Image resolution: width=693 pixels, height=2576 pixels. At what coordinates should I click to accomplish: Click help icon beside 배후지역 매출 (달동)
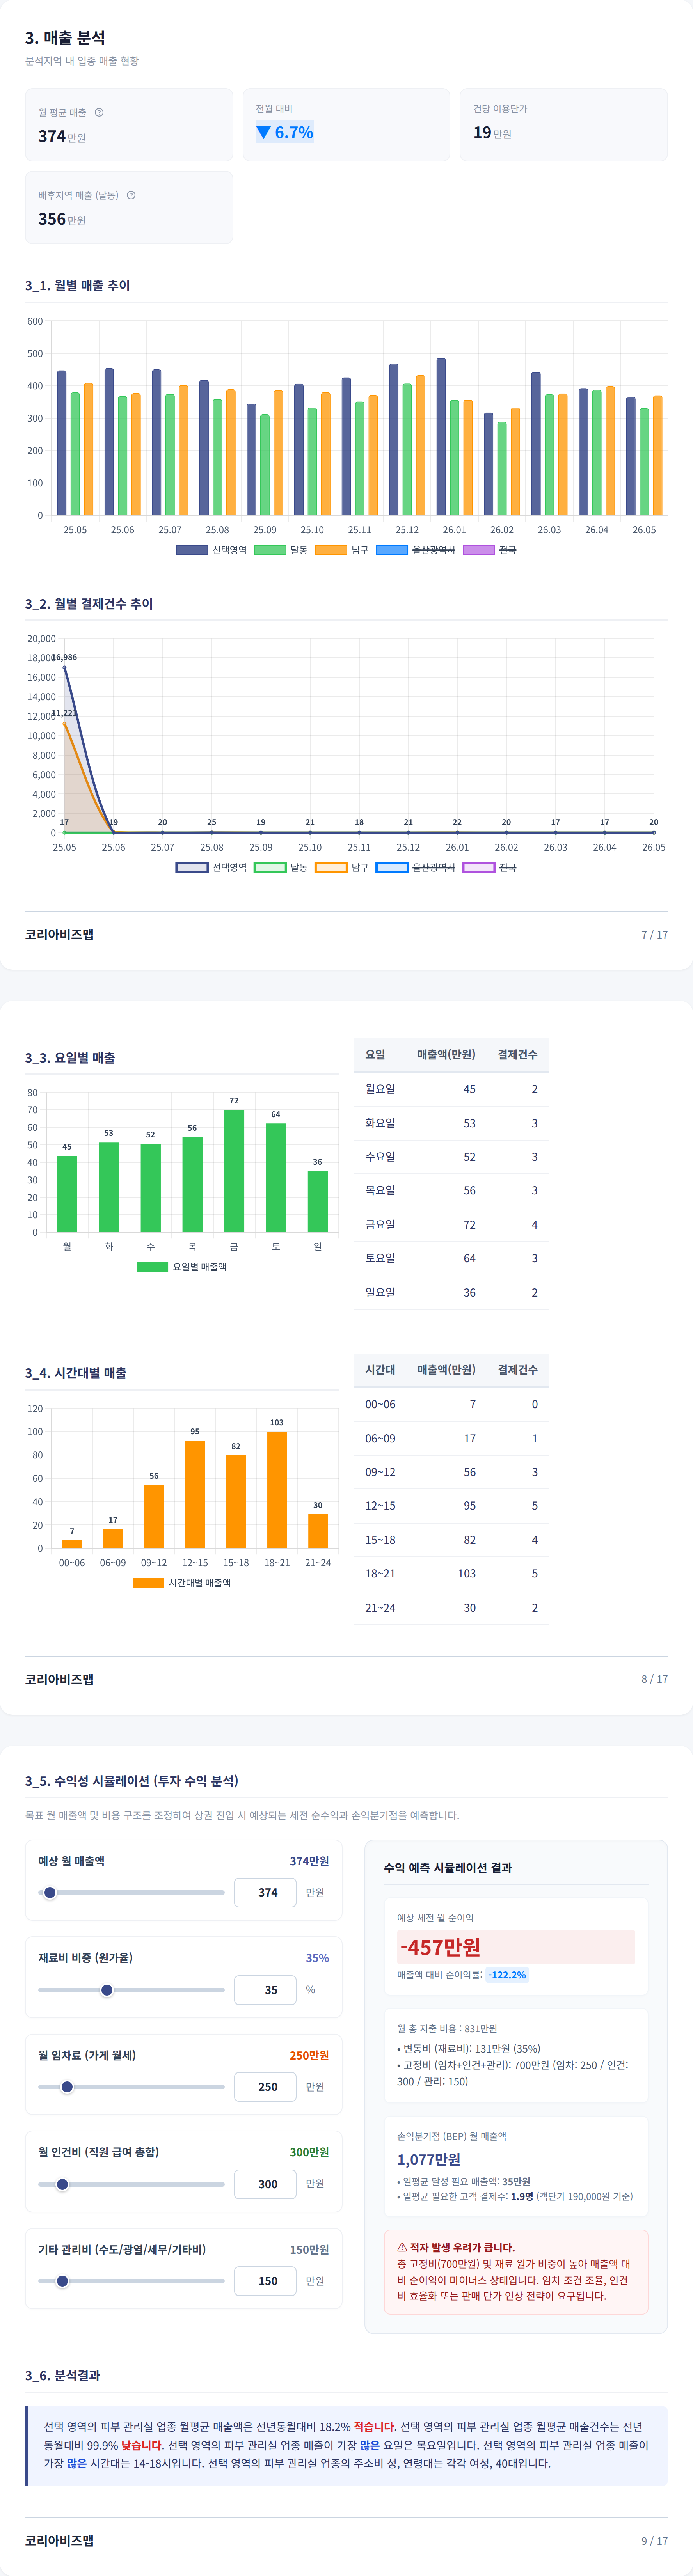[x=131, y=195]
